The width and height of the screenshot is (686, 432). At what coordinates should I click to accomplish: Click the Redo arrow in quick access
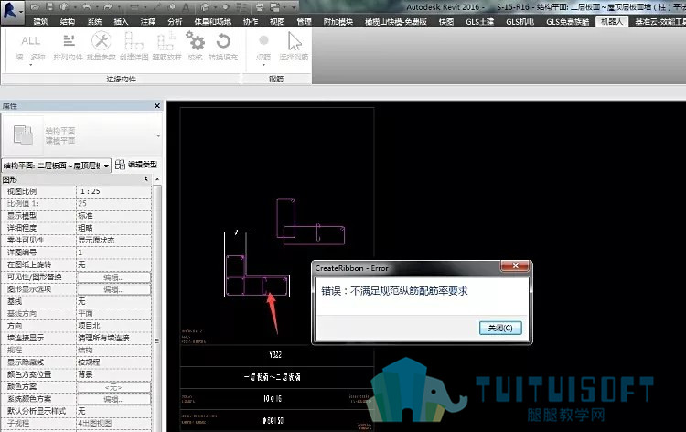point(107,7)
